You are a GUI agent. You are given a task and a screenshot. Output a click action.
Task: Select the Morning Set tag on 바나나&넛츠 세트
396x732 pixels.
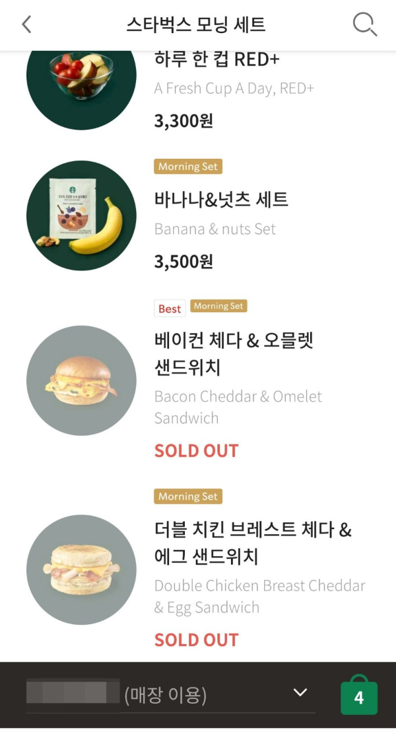(187, 166)
